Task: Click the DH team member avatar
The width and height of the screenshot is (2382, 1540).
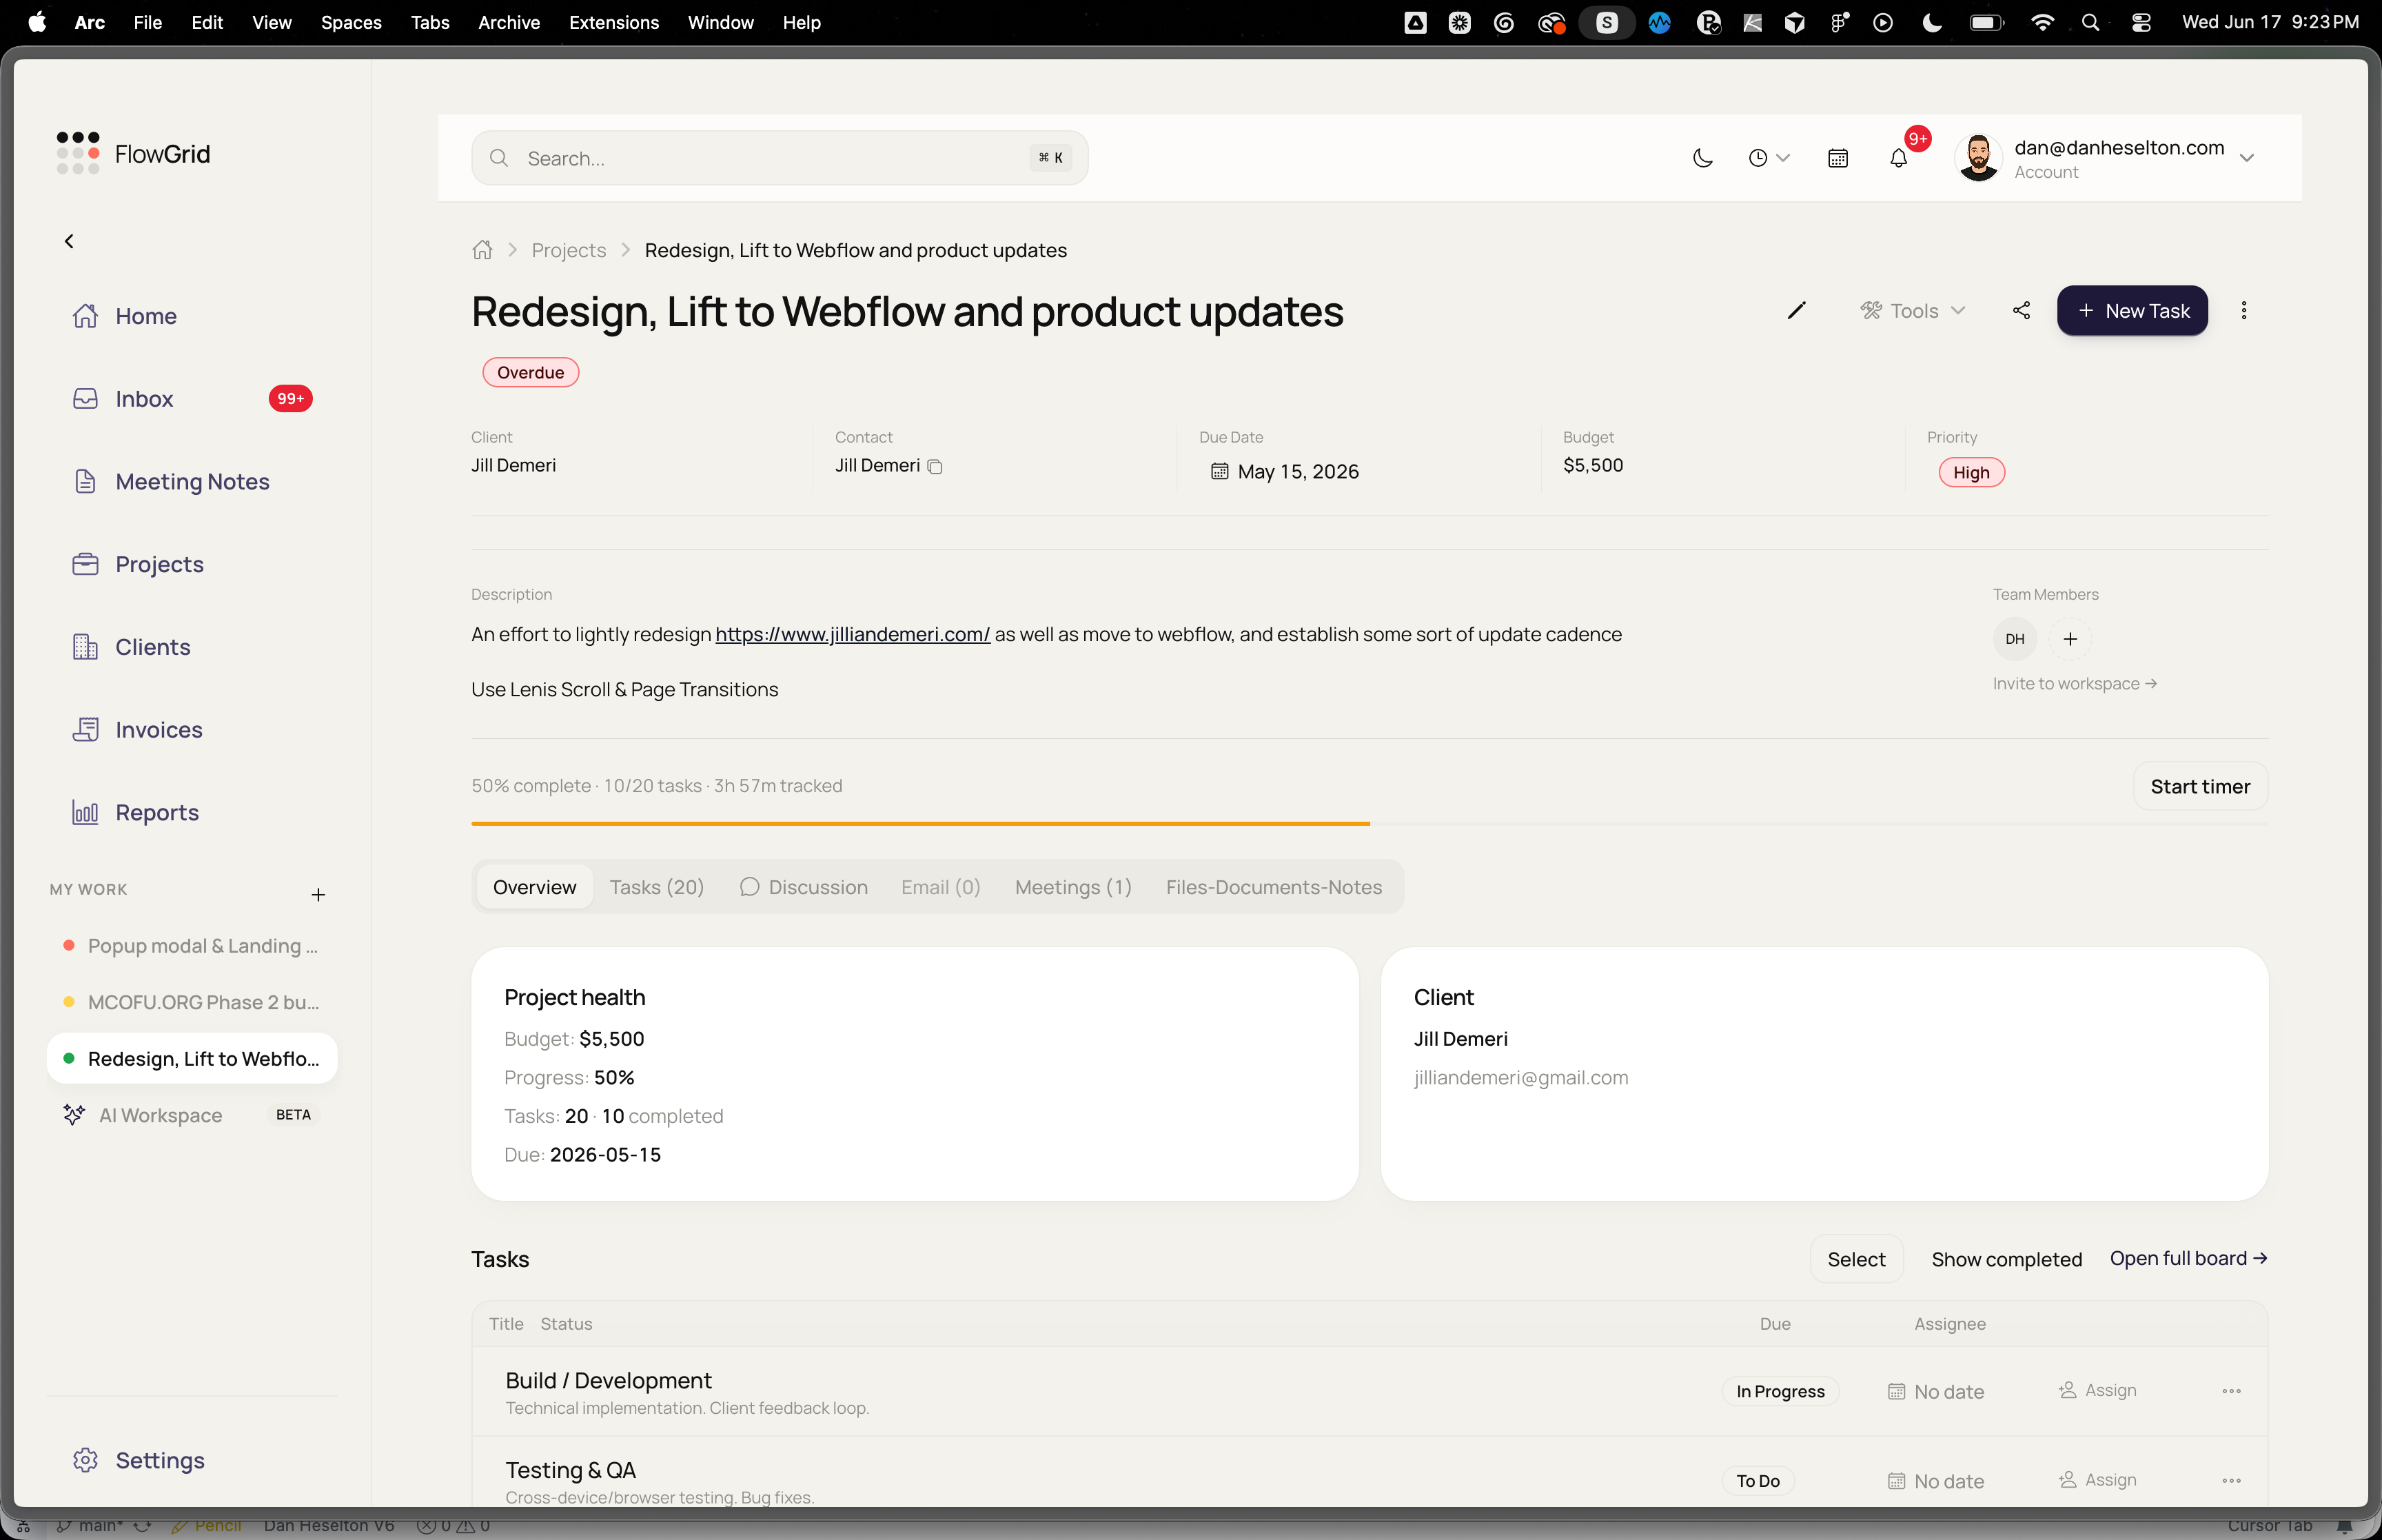Action: coord(2014,639)
